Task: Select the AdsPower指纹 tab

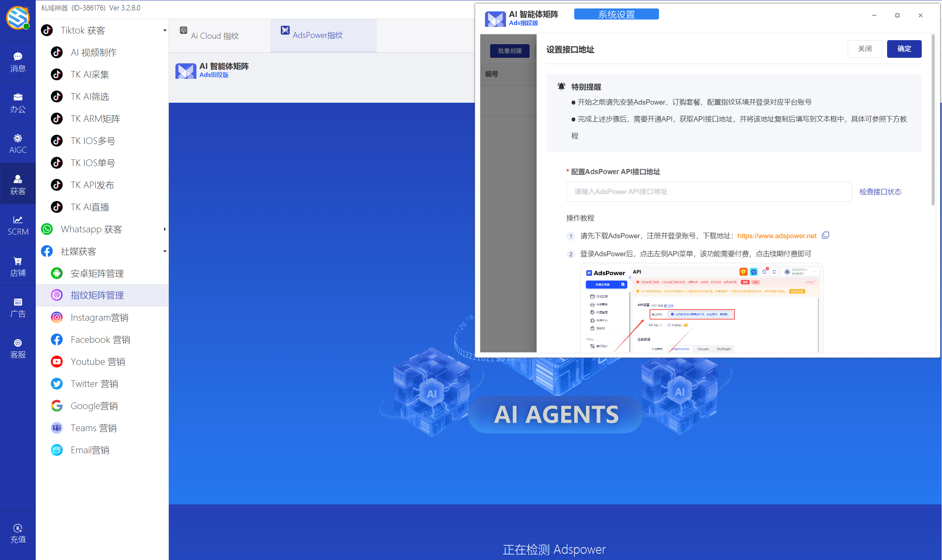Action: tap(317, 35)
